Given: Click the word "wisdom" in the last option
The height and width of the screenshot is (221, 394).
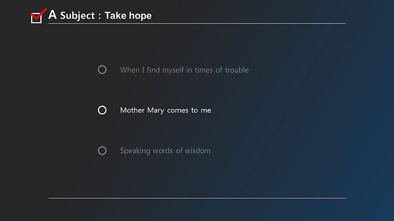Looking at the screenshot, I should click(198, 150).
